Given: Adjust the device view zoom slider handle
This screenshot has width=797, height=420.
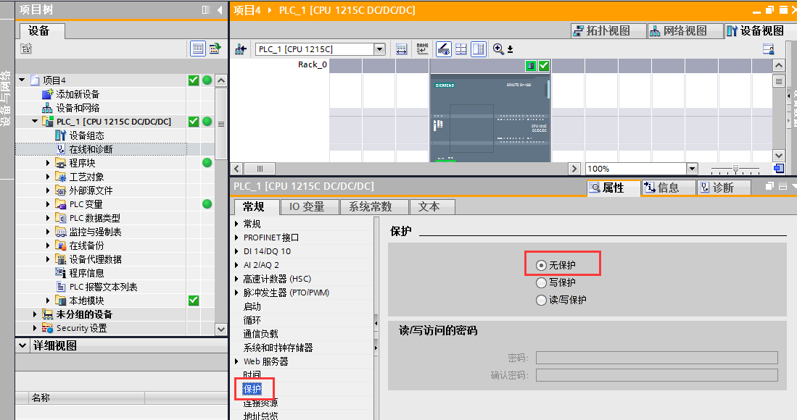Looking at the screenshot, I should pyautogui.click(x=735, y=169).
